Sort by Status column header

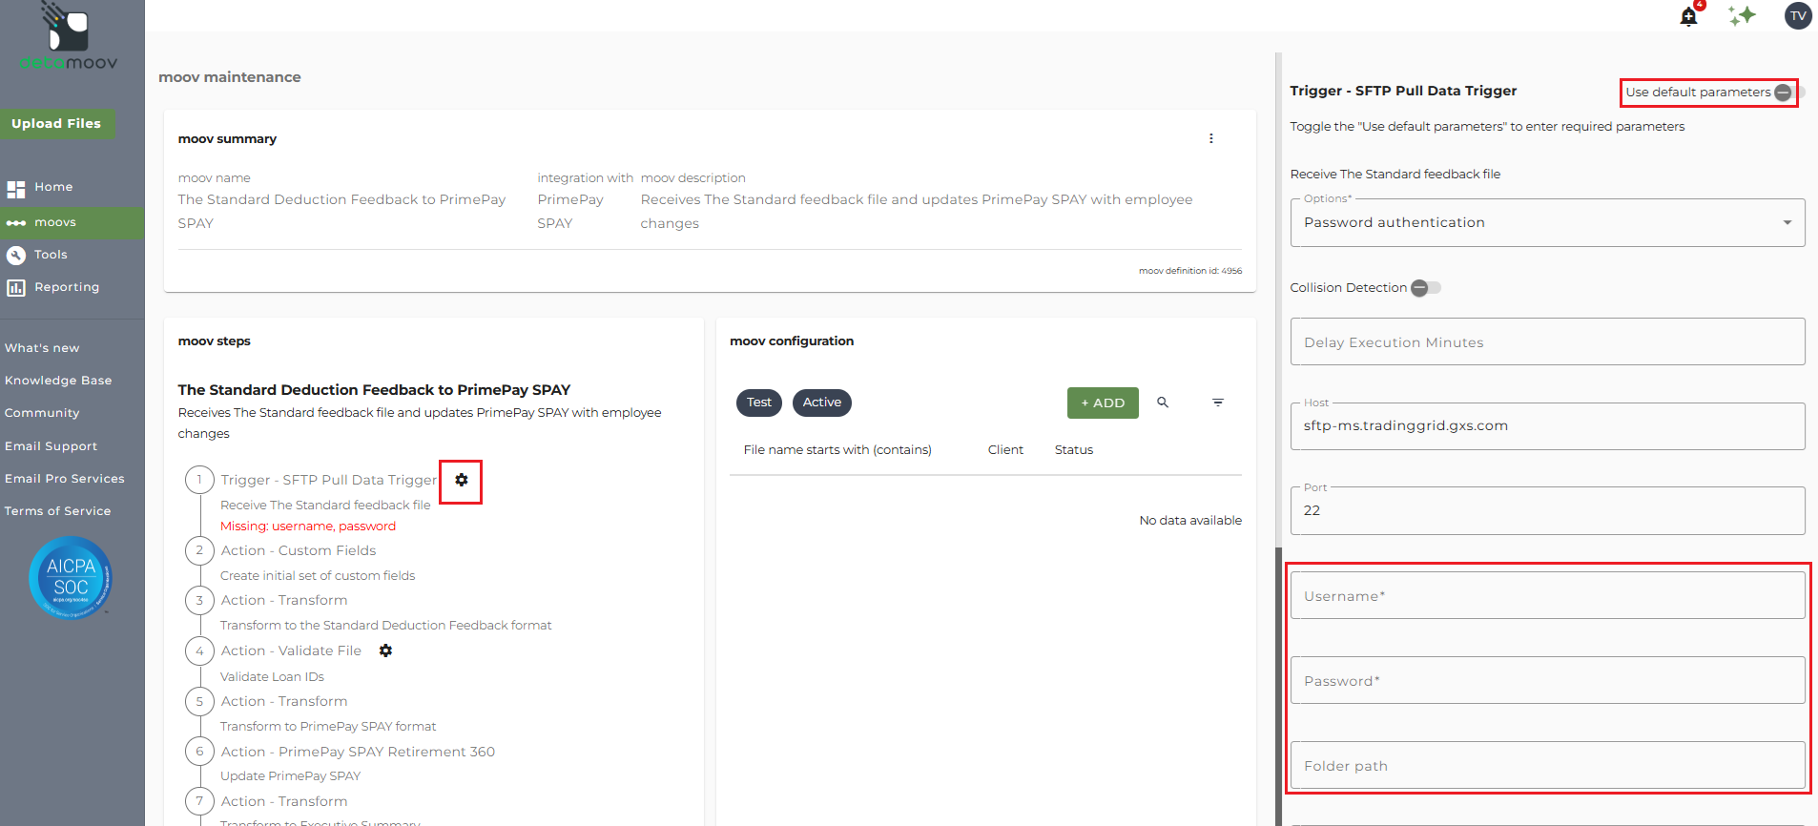pyautogui.click(x=1074, y=450)
